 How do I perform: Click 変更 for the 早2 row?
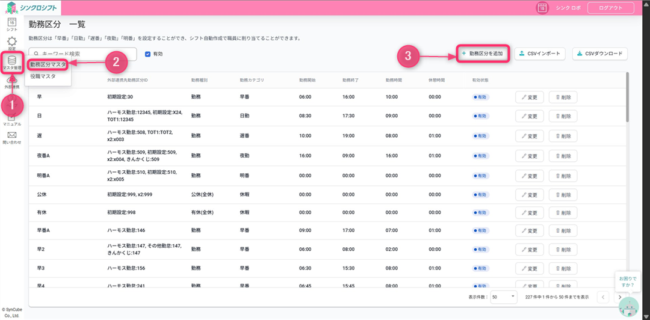point(530,250)
